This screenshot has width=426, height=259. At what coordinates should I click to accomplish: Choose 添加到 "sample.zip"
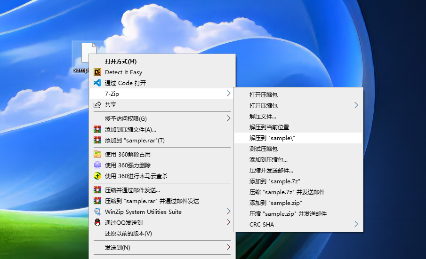pos(298,203)
